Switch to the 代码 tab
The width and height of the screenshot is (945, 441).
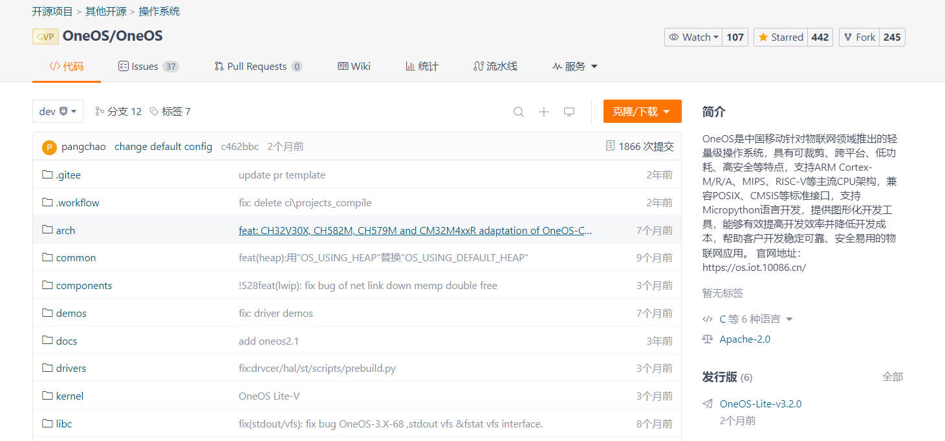point(67,66)
